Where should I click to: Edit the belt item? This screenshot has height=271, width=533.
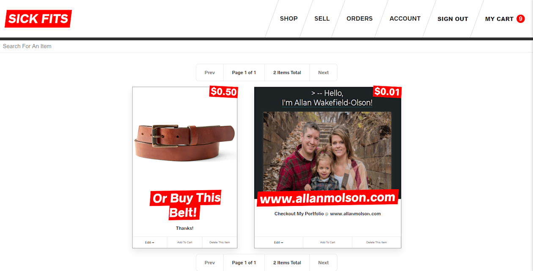(x=150, y=242)
